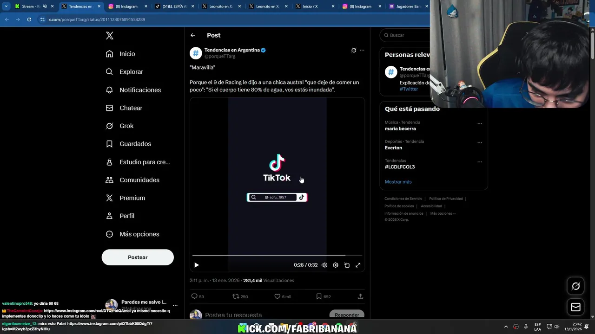The height and width of the screenshot is (334, 595).
Task: Open options for #LCDLFCOL3 trend
Action: pyautogui.click(x=480, y=161)
